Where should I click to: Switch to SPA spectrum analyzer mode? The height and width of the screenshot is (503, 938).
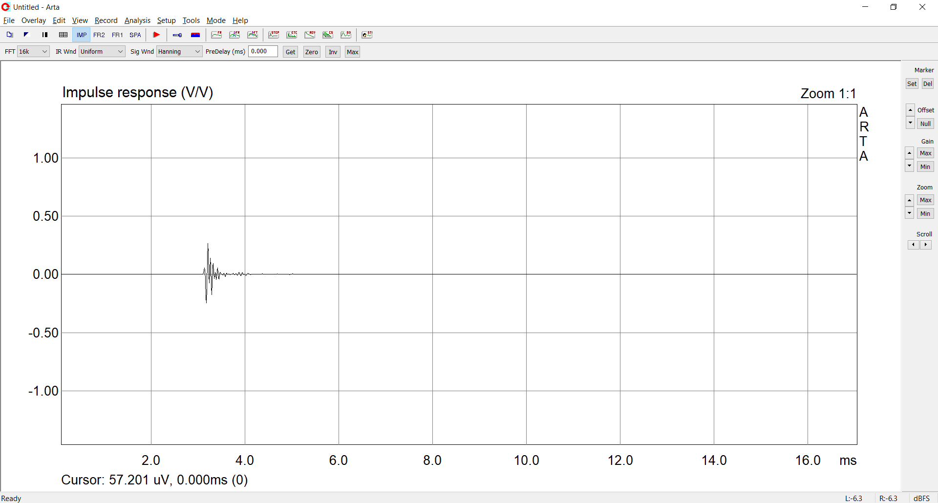(x=135, y=35)
